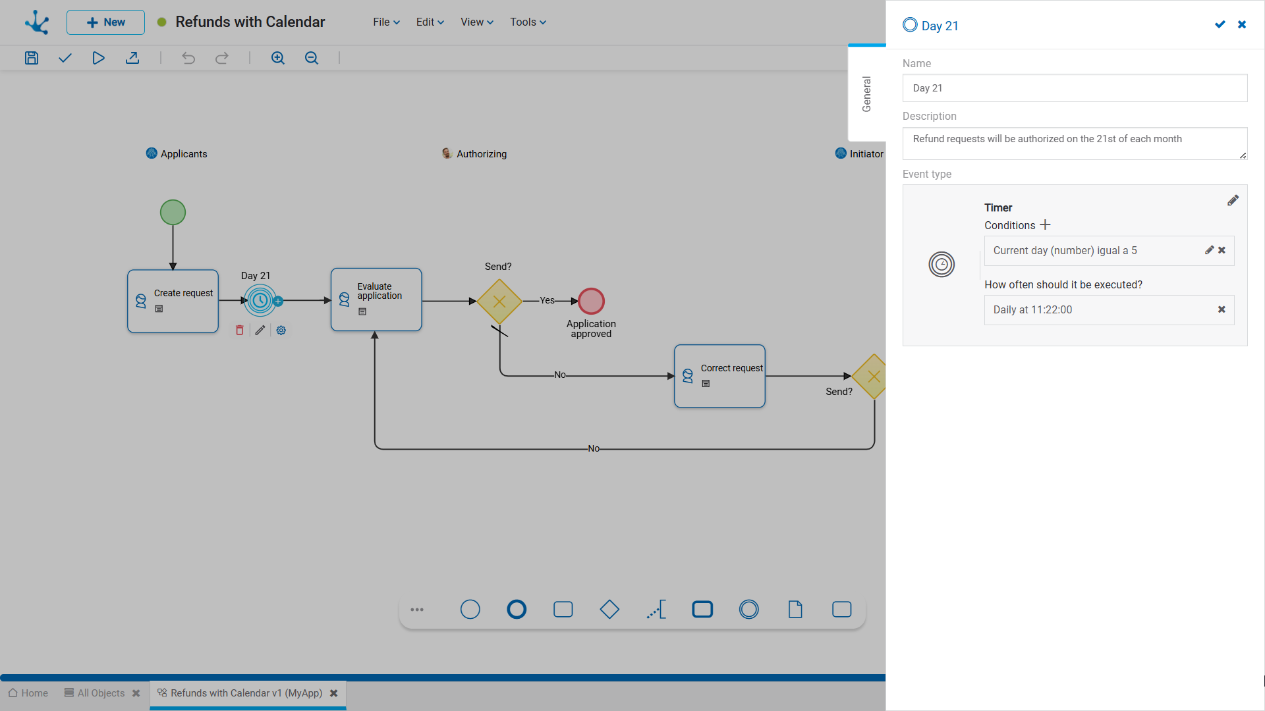
Task: Zoom out with the magnifier minus icon
Action: 312,58
